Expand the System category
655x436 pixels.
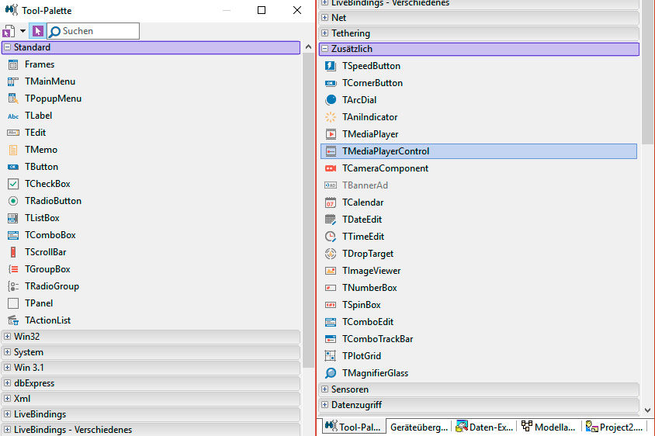click(x=7, y=352)
